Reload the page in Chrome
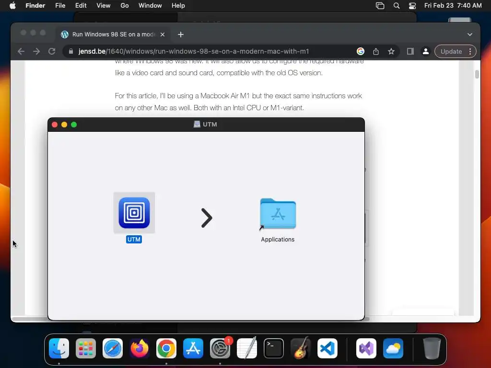 point(52,51)
